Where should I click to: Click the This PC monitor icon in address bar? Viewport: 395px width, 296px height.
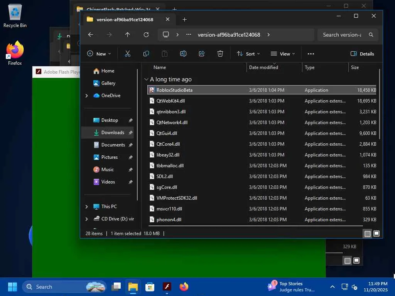pyautogui.click(x=166, y=34)
